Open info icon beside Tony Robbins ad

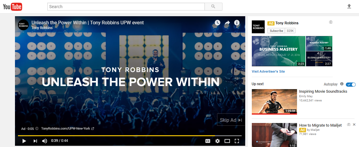click(x=331, y=22)
